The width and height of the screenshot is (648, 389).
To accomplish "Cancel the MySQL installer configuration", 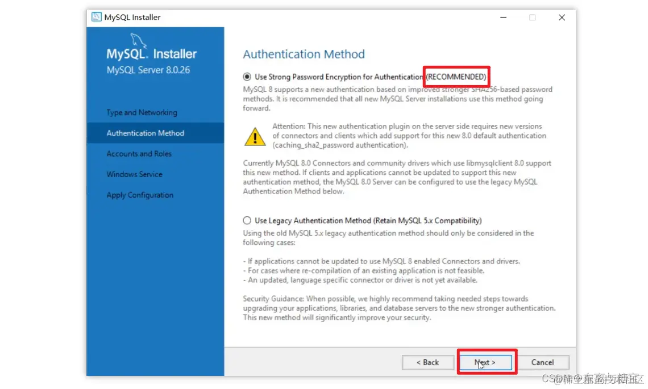I will point(543,362).
